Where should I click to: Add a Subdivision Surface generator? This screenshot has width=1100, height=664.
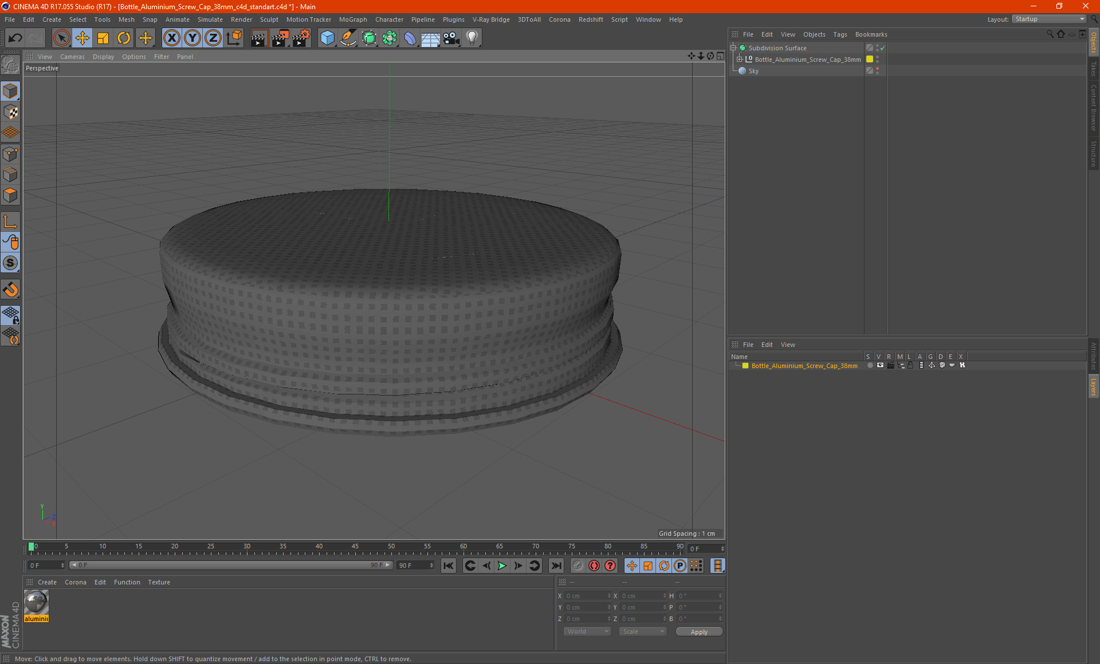(x=369, y=38)
